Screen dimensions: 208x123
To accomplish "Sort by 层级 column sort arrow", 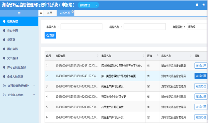I will point(157,55).
